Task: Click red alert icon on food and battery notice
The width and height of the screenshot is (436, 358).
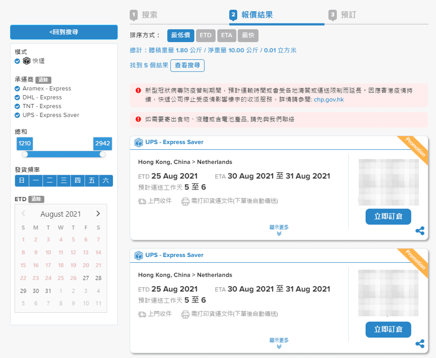Action: (138, 119)
